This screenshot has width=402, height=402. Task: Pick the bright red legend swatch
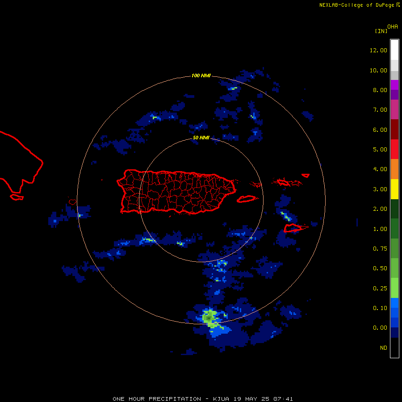[394, 149]
